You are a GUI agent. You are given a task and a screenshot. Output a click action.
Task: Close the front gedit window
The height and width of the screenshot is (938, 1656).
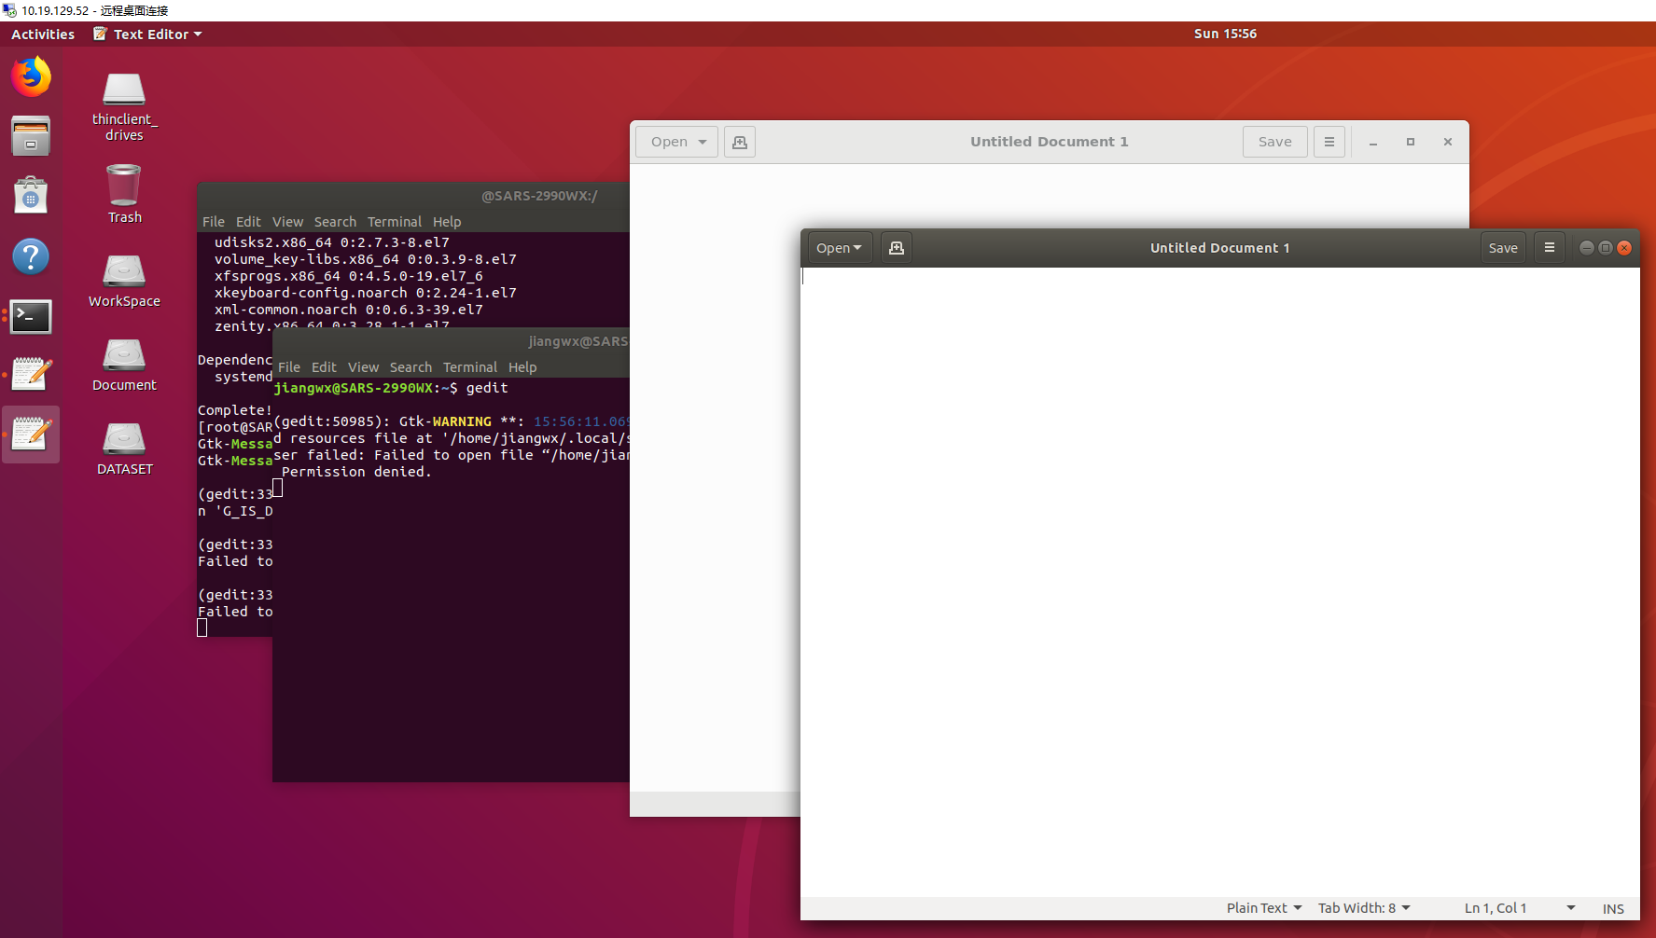[x=1624, y=248]
